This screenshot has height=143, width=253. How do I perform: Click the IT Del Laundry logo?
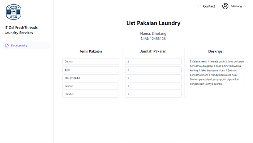point(14,12)
